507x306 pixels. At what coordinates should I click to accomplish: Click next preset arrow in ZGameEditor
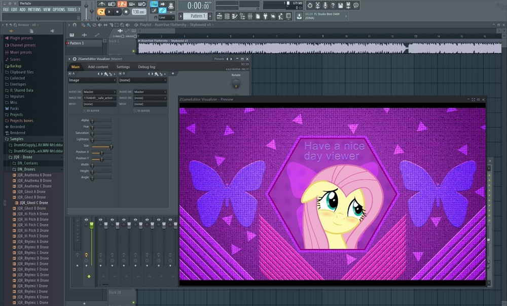231,59
